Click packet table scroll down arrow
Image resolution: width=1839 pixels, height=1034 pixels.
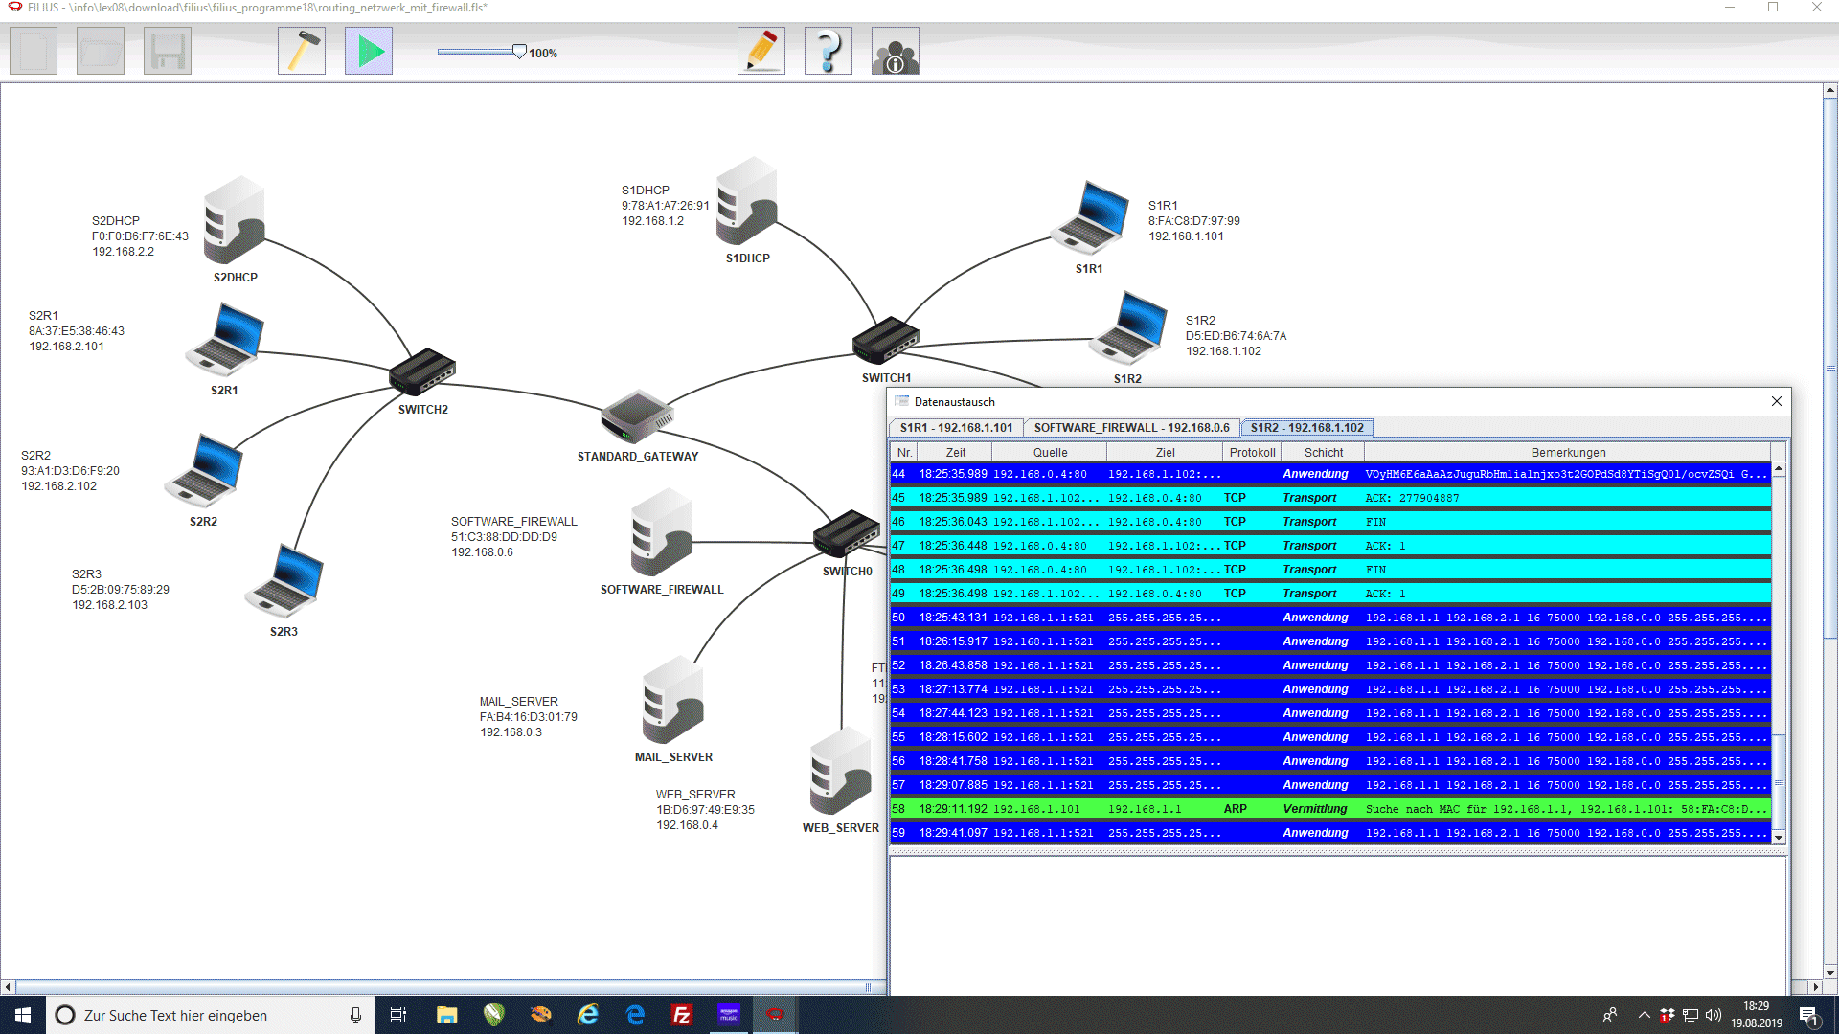coord(1779,837)
